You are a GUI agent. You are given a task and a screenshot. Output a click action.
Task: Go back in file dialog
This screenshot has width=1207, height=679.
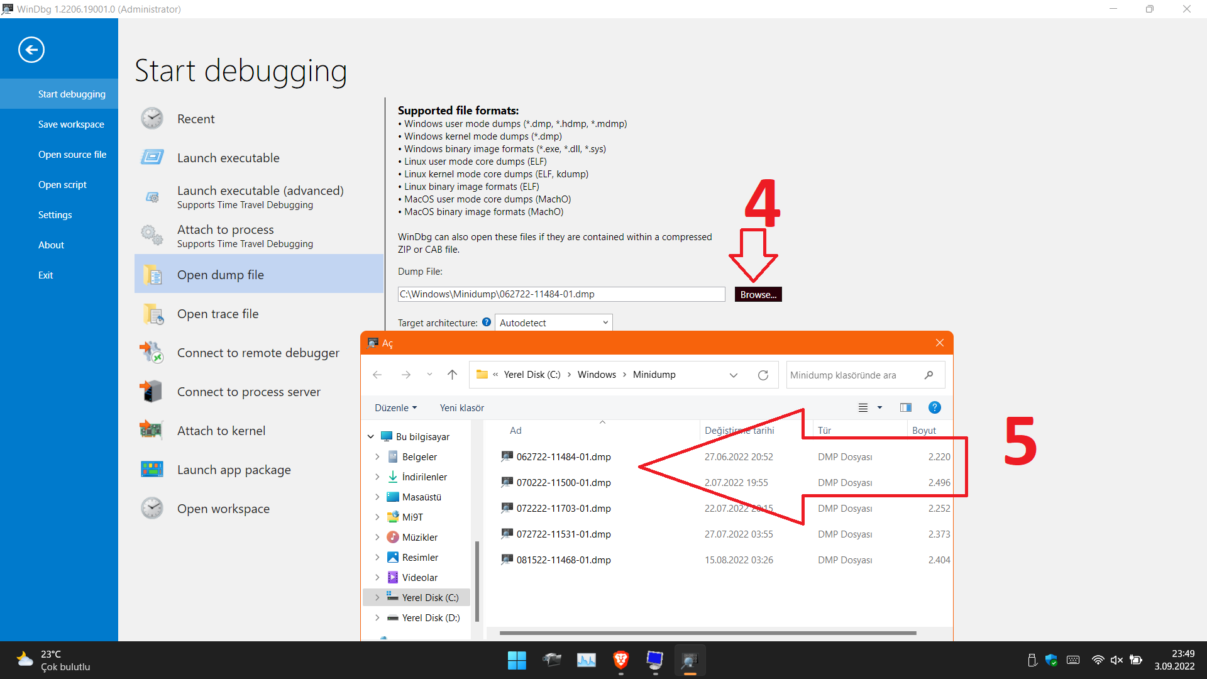click(x=377, y=375)
